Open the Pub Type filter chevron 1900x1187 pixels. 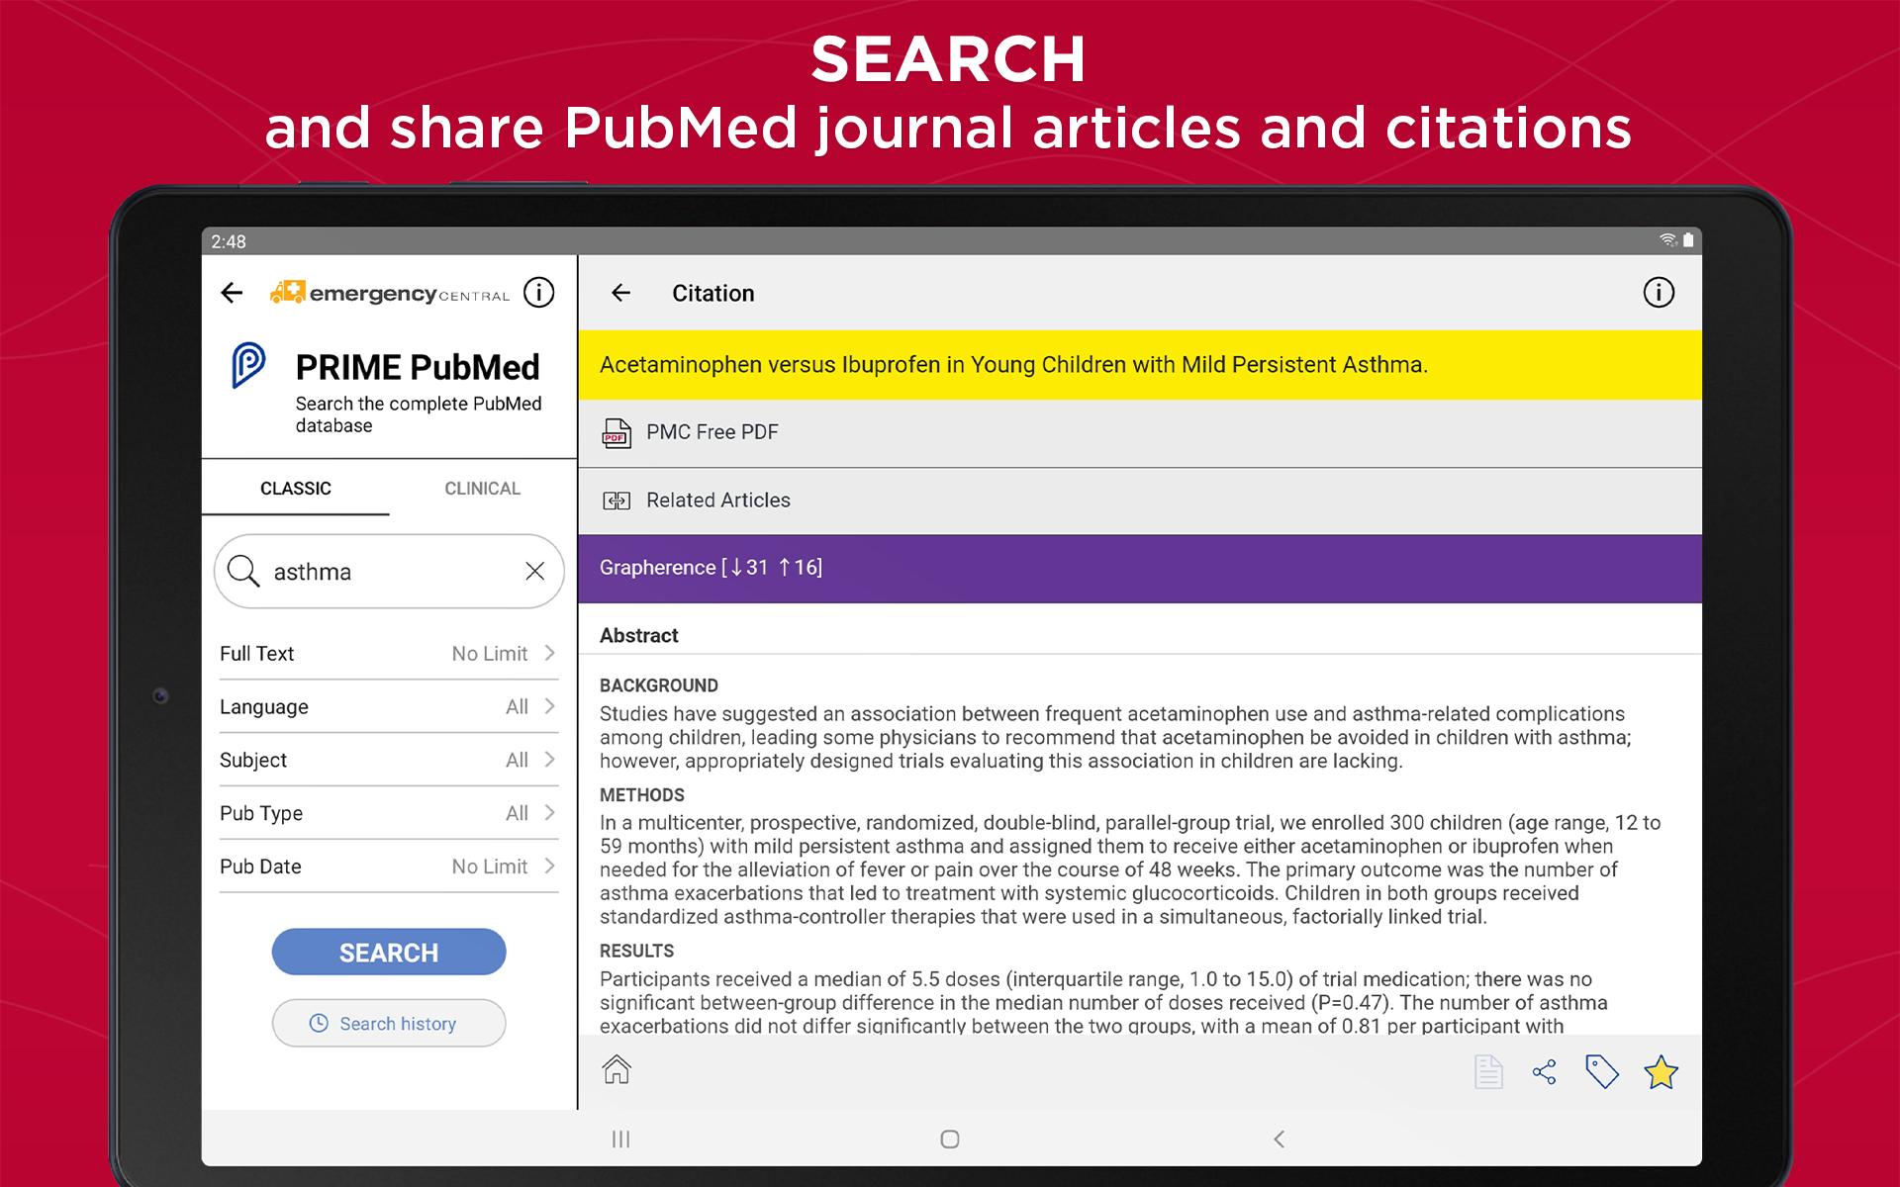[x=550, y=813]
